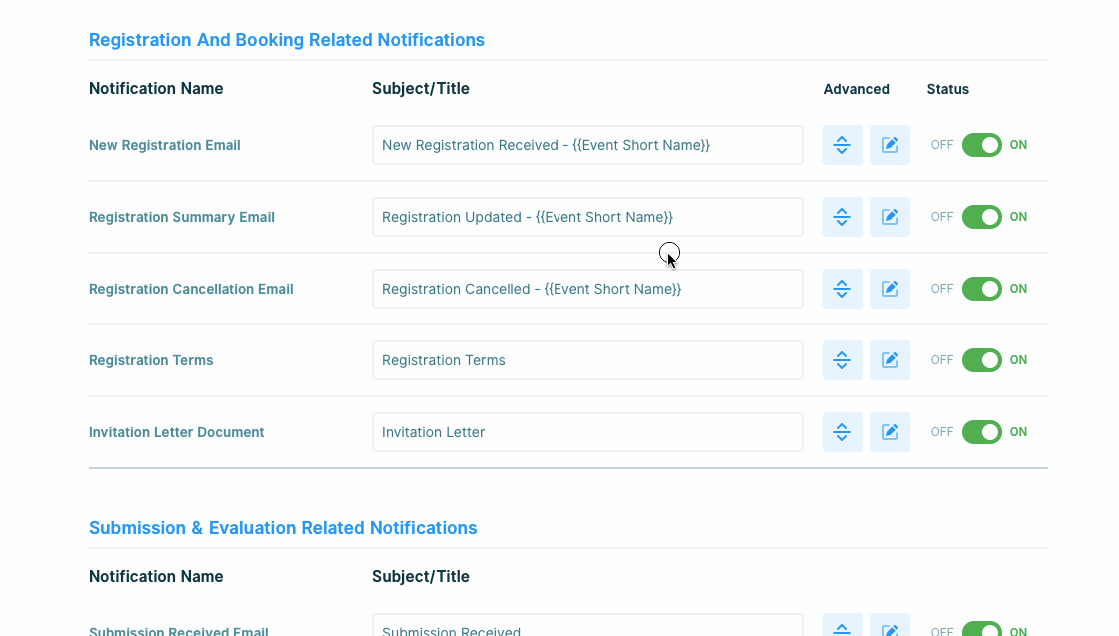The width and height of the screenshot is (1119, 636).
Task: Edit the Registration Cancellation Email template
Action: [x=889, y=289]
